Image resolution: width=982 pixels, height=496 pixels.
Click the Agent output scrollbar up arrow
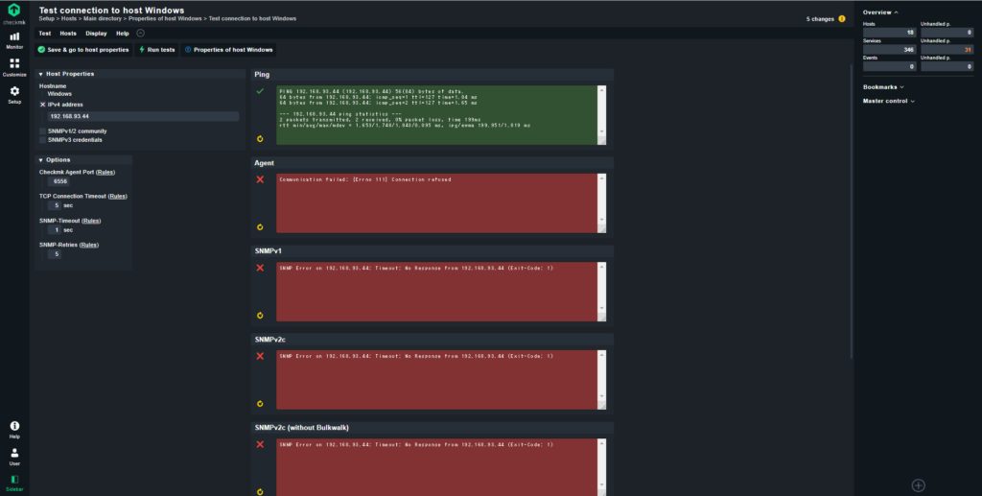click(x=602, y=178)
